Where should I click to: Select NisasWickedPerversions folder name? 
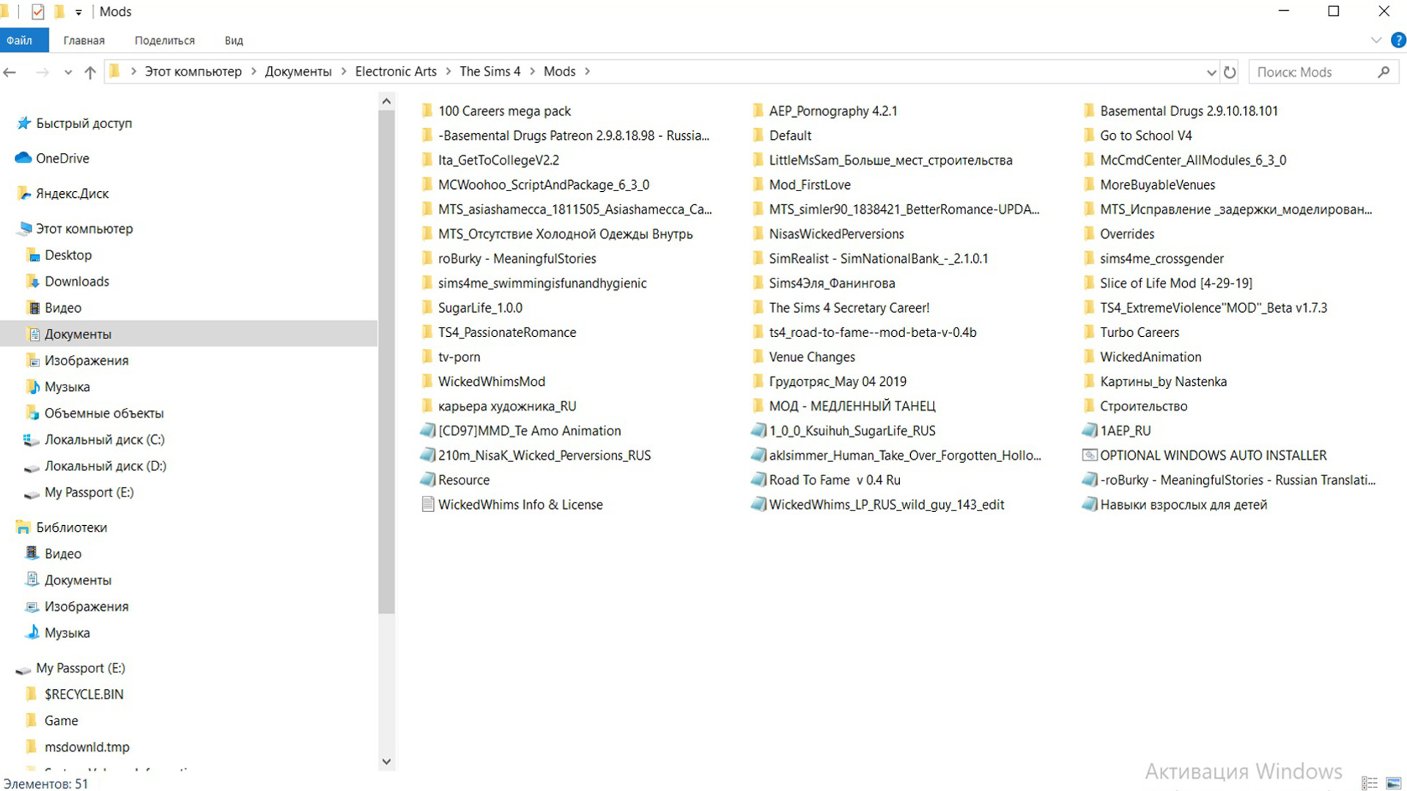[836, 234]
